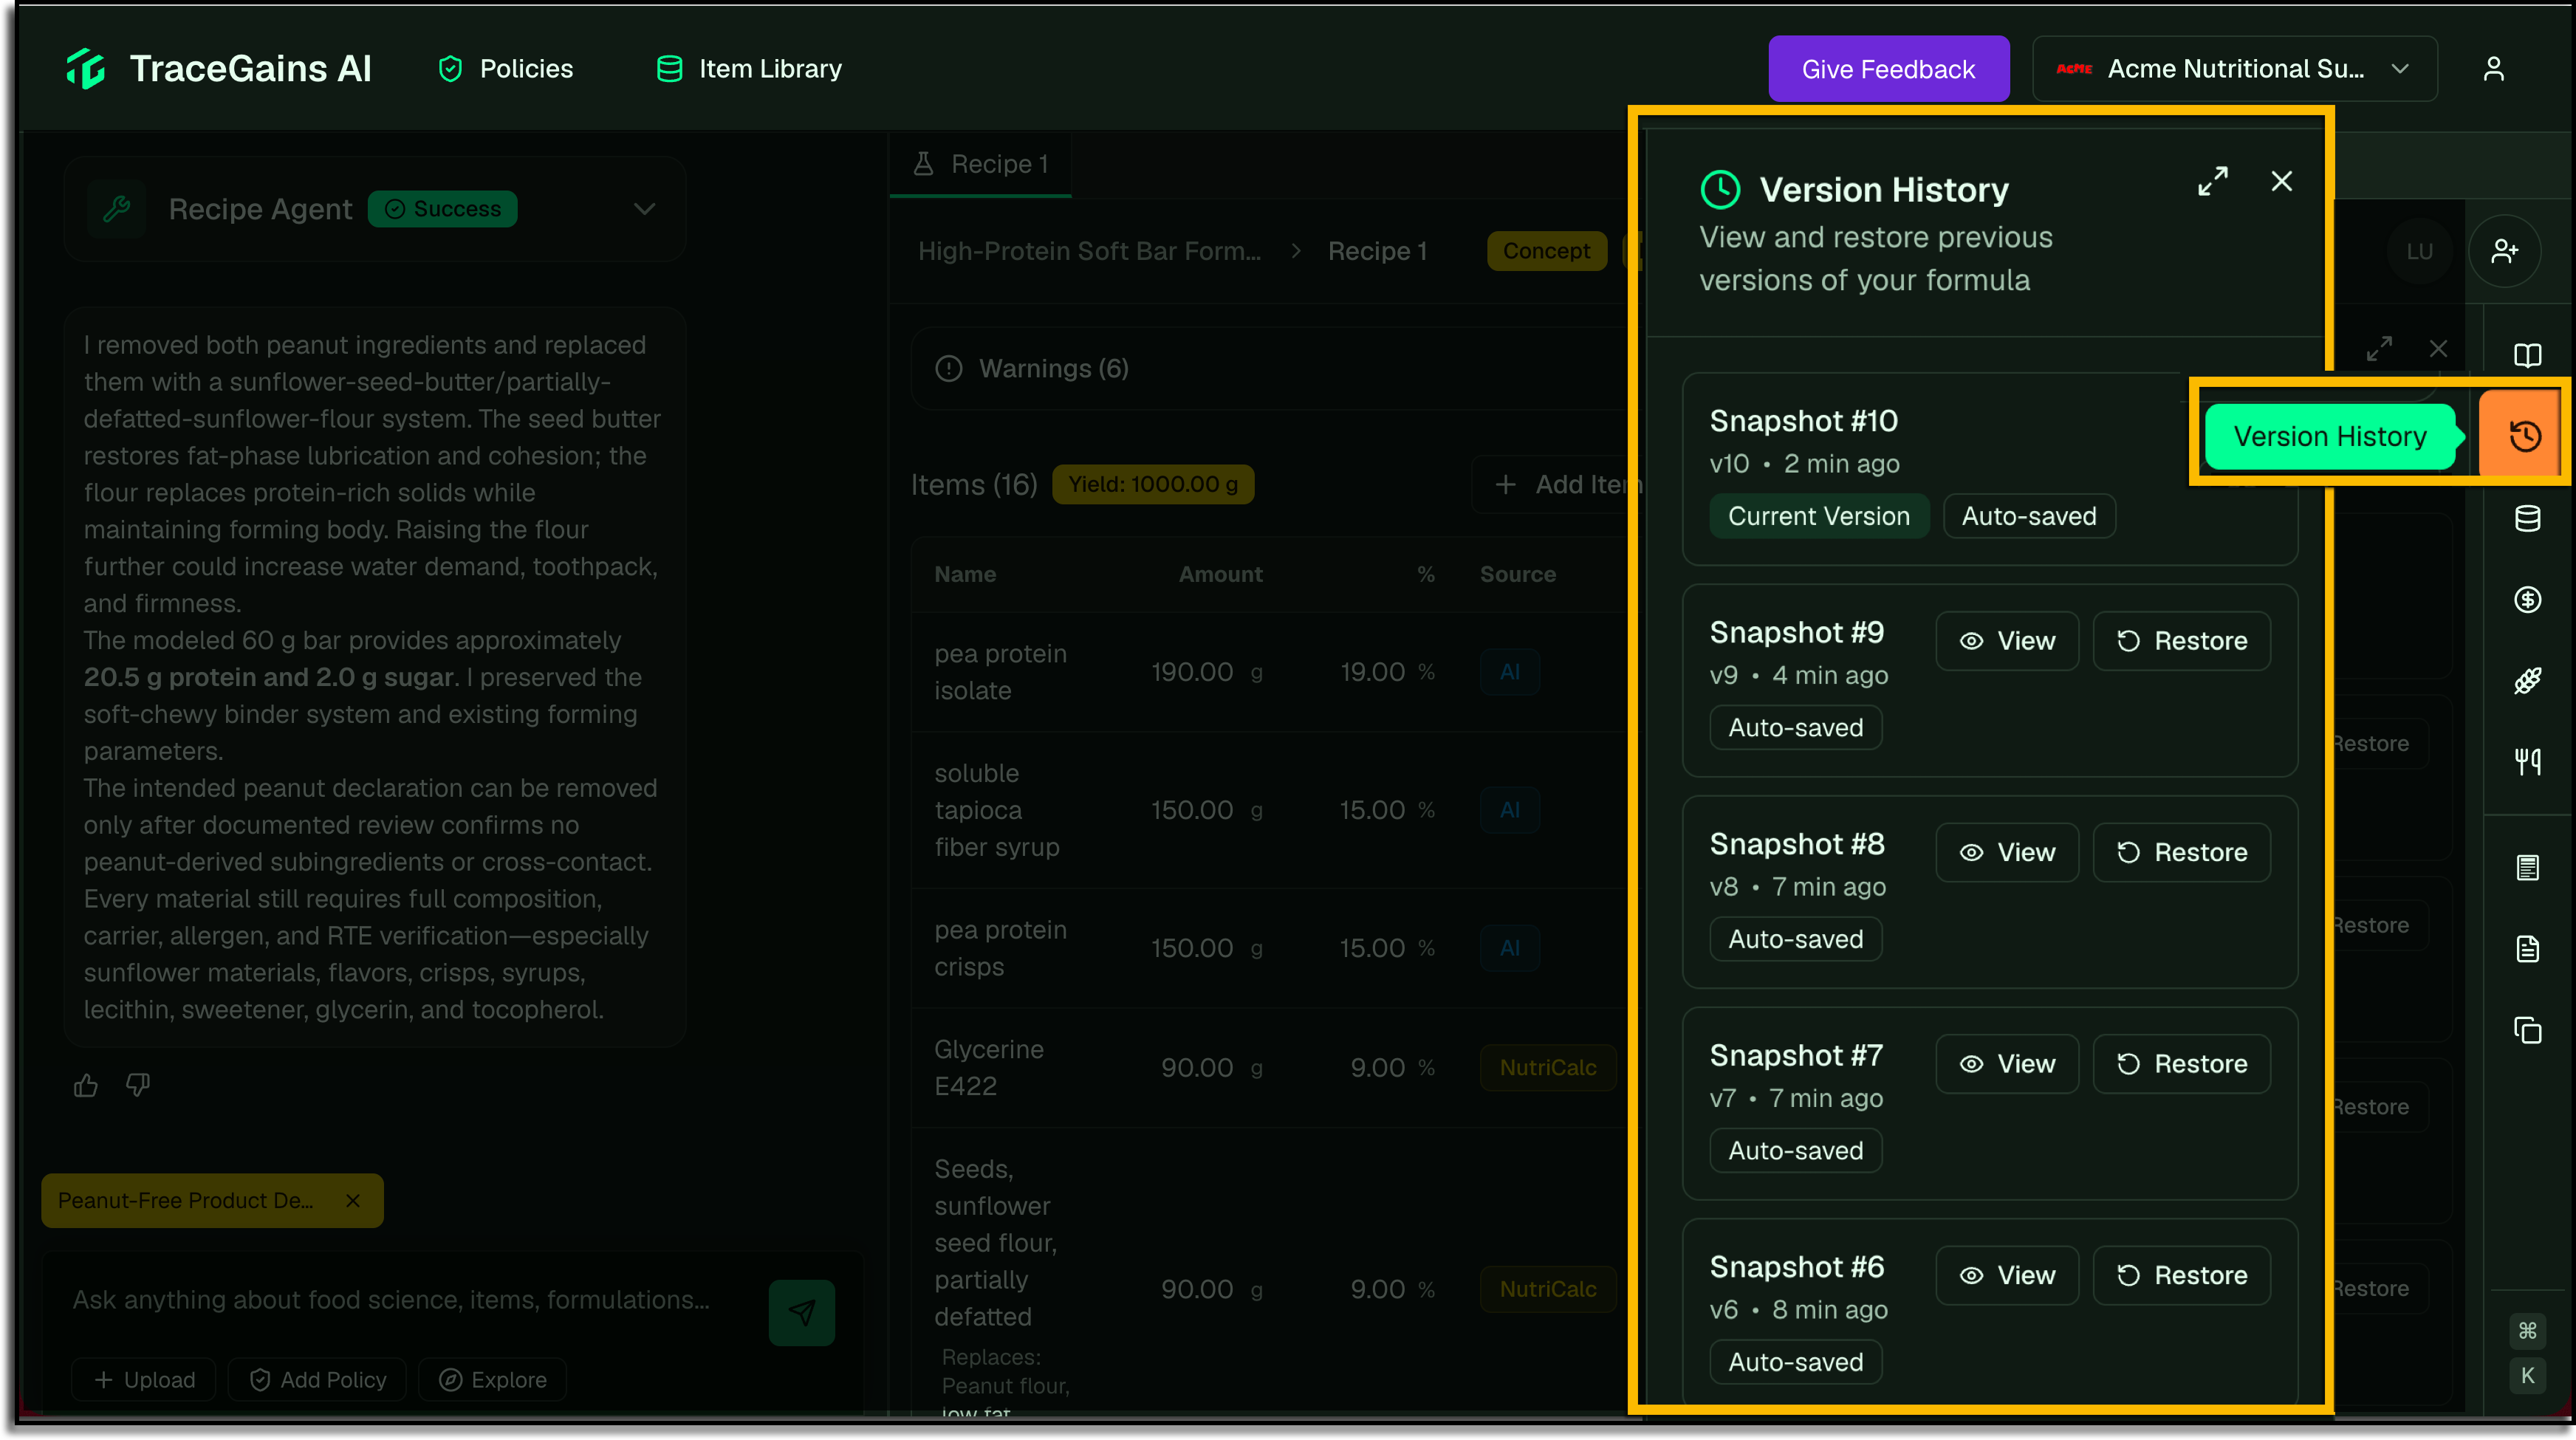Screen dimensions: 2576x1440
Task: View Snapshot #7
Action: coord(2006,1064)
